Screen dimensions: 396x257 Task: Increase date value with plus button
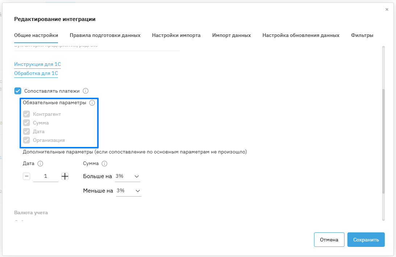[65, 176]
